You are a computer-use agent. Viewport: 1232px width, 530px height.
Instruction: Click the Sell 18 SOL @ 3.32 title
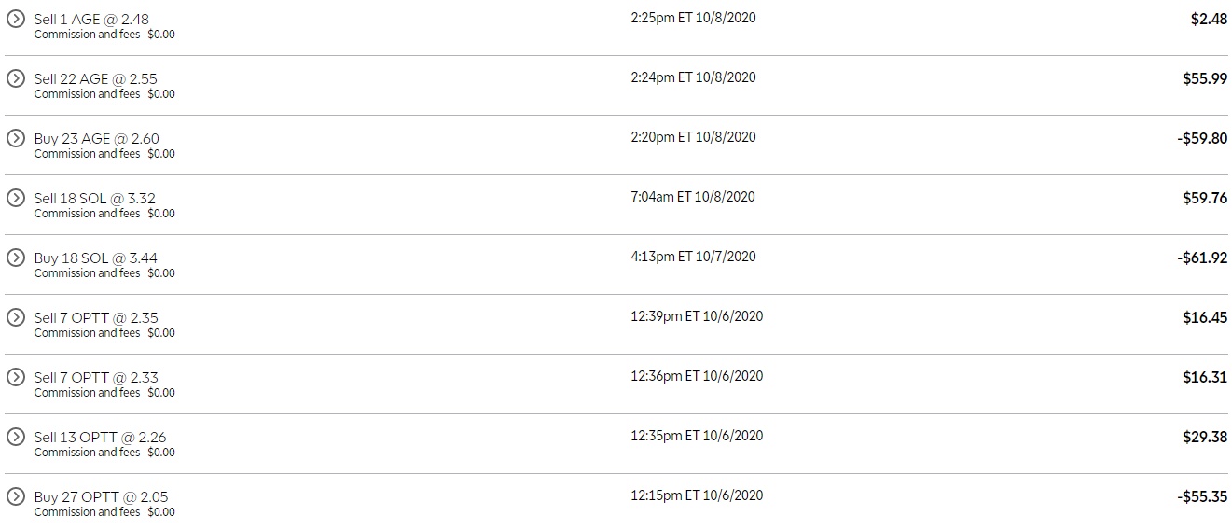click(x=94, y=199)
